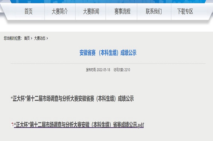Click the 首页 breadcrumb link
Screen dimensions: 213x141
coord(27,38)
